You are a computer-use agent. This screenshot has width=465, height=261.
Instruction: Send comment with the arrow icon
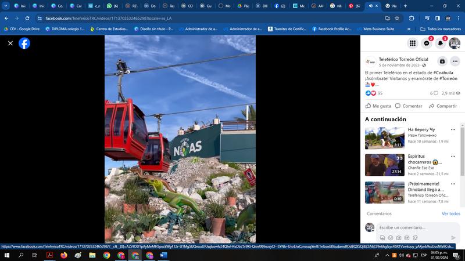point(453,238)
